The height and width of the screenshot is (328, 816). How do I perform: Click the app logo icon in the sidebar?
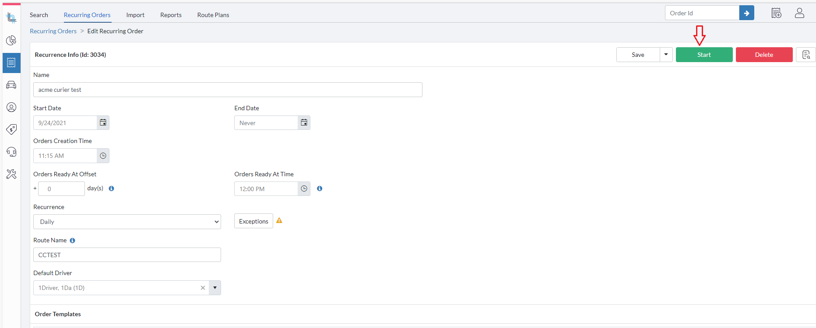click(x=11, y=18)
